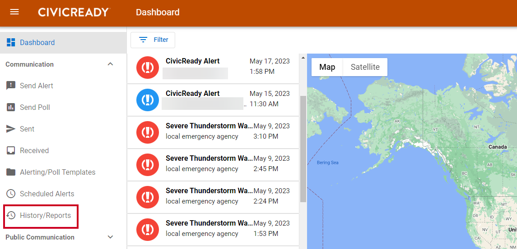This screenshot has width=517, height=249.
Task: Click blue alert icon dated May 15, 2023
Action: click(x=148, y=100)
